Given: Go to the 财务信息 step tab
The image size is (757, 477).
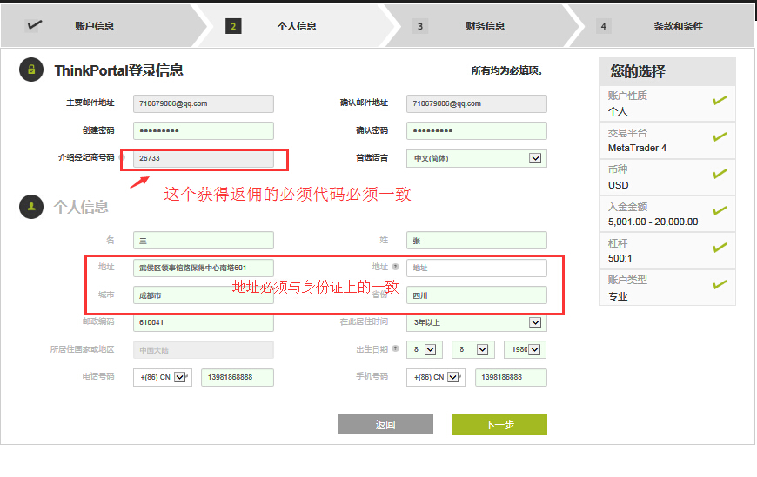Looking at the screenshot, I should coord(485,26).
